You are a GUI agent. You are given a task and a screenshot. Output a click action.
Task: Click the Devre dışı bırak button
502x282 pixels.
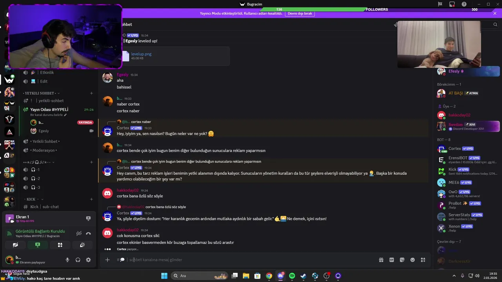tap(300, 13)
